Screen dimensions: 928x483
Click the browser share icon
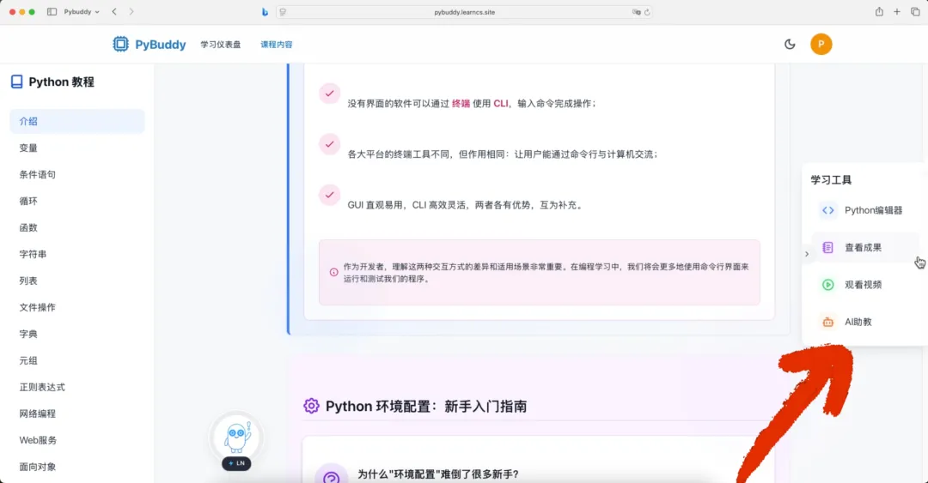880,12
